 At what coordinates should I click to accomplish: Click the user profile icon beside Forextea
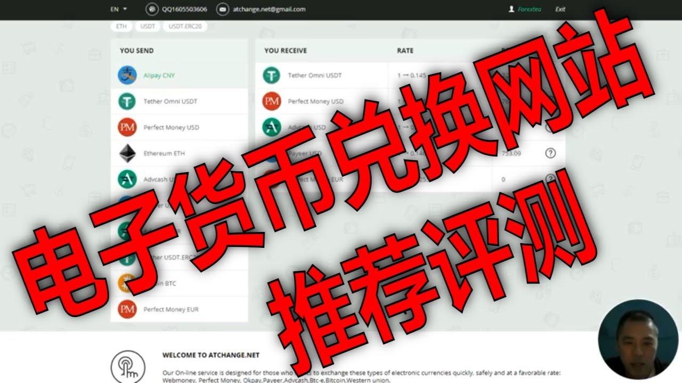click(x=511, y=9)
